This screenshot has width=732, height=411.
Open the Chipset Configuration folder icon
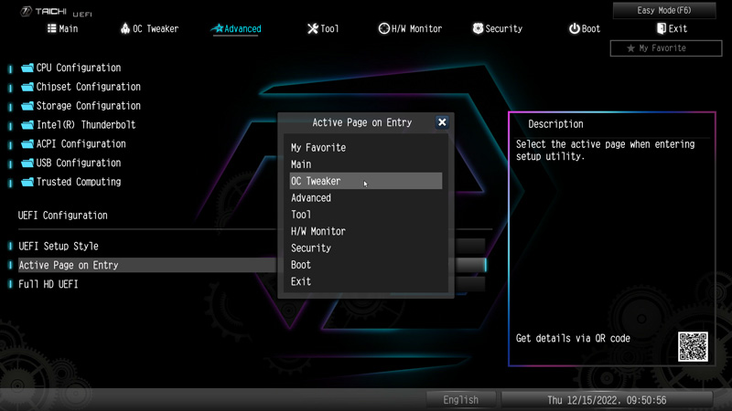[27, 87]
